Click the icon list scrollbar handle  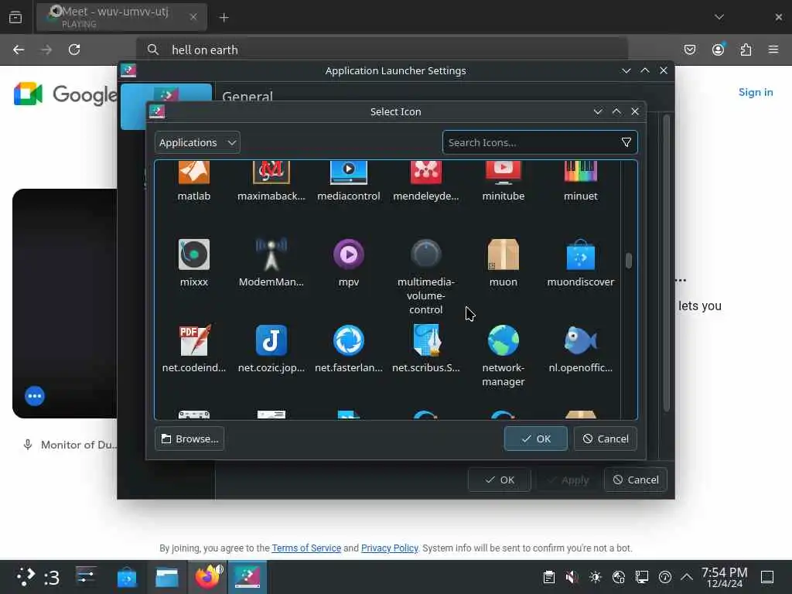click(x=628, y=261)
